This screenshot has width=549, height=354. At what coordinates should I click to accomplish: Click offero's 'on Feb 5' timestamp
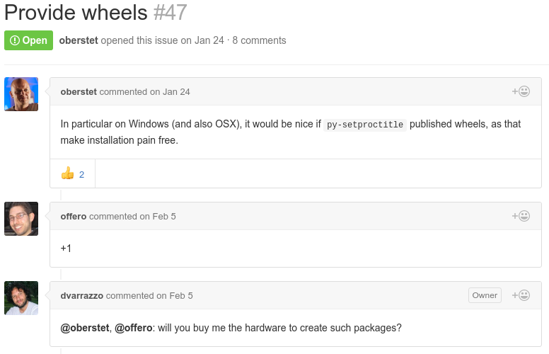tap(158, 216)
